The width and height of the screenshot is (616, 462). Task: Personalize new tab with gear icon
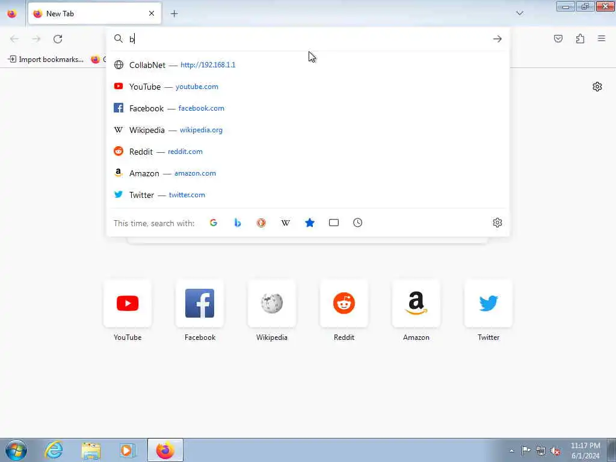tap(597, 87)
